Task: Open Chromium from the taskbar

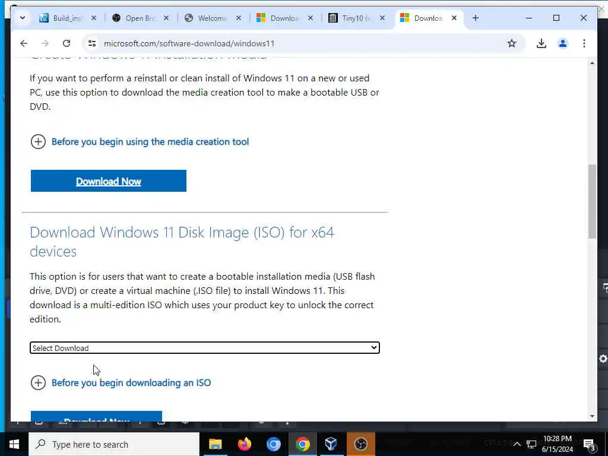Action: (x=273, y=444)
